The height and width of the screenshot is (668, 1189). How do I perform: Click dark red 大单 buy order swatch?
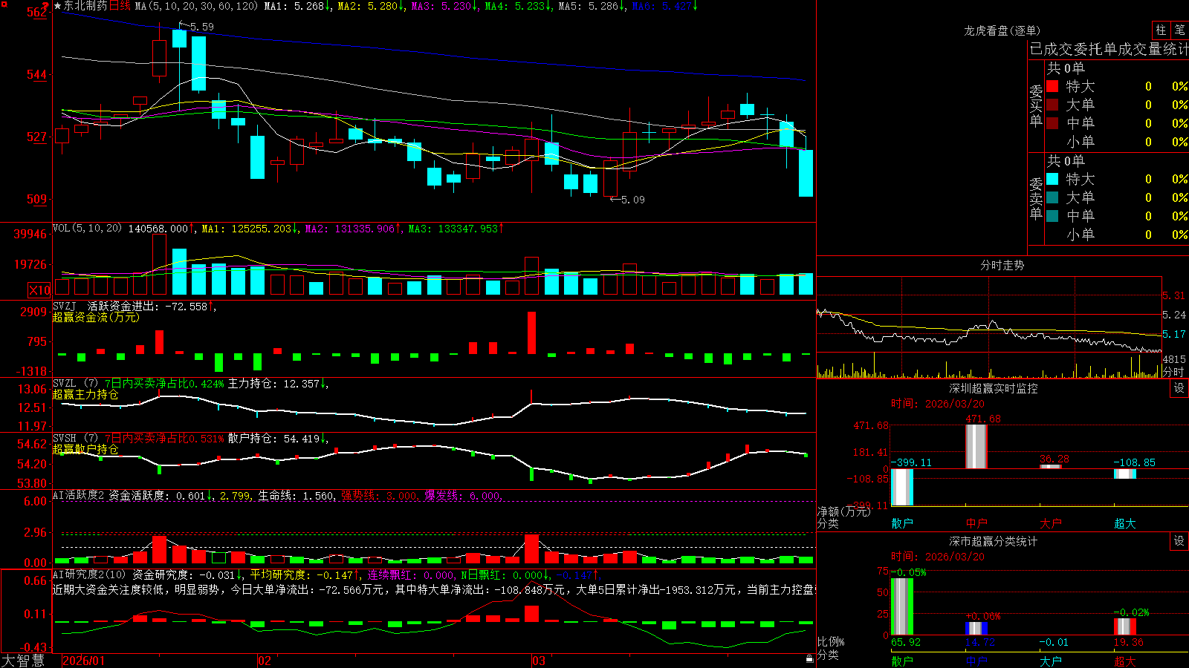click(x=1052, y=105)
